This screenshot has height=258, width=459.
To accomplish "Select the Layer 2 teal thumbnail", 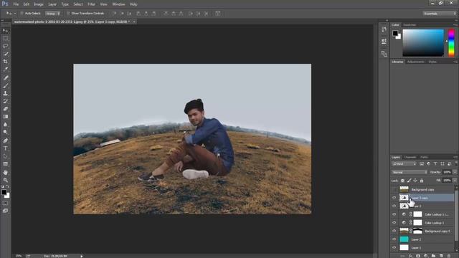I will (x=404, y=239).
